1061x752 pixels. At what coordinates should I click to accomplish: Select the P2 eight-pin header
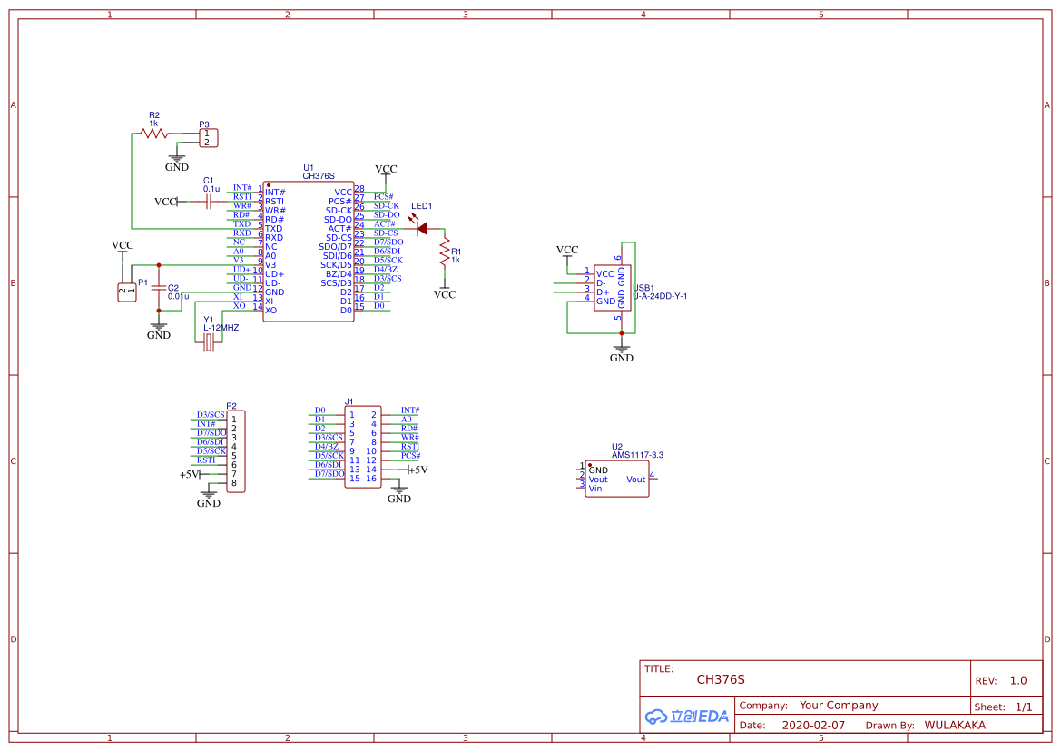[x=235, y=450]
